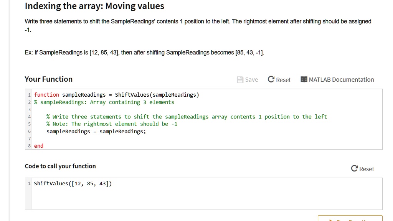
Task: Click the ShiftValues([12, 85, 43]) call line
Action: pos(73,183)
